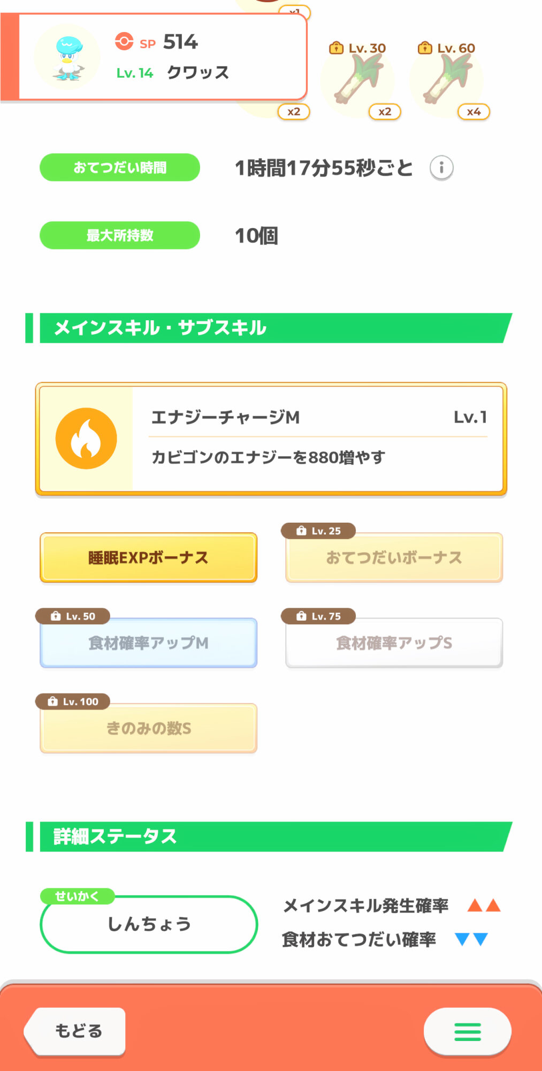The image size is (542, 1071).
Task: Tap the orange flame main skill icon
Action: tap(86, 439)
